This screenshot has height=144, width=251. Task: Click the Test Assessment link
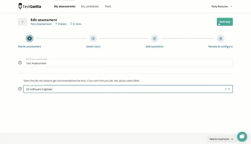coord(41,24)
